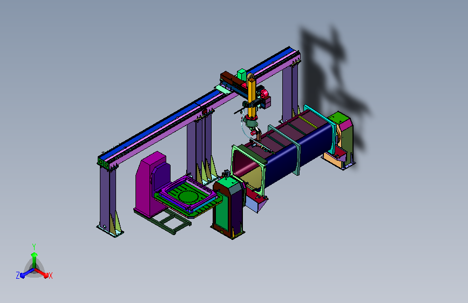Click the blue Z axis of orientation triad
This screenshot has height=303, width=468.
click(24, 273)
